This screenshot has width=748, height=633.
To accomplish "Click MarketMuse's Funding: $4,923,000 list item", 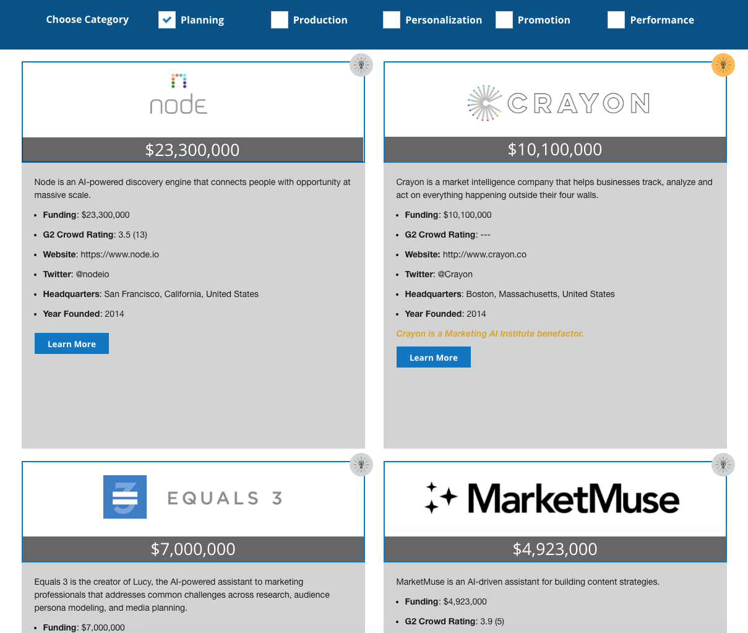I will 446,601.
